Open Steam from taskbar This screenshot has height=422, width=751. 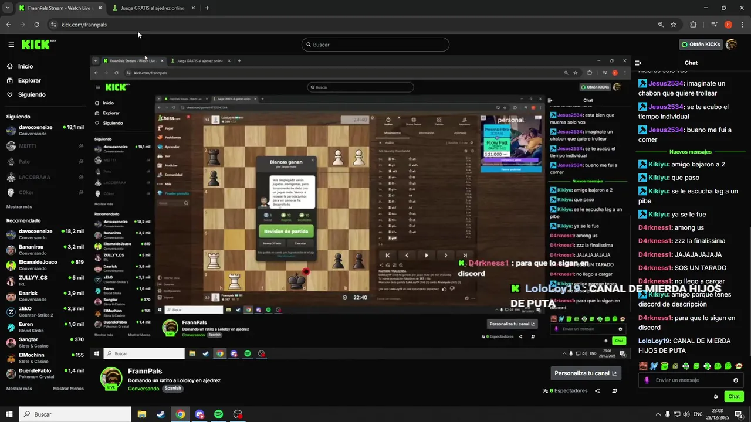point(160,414)
